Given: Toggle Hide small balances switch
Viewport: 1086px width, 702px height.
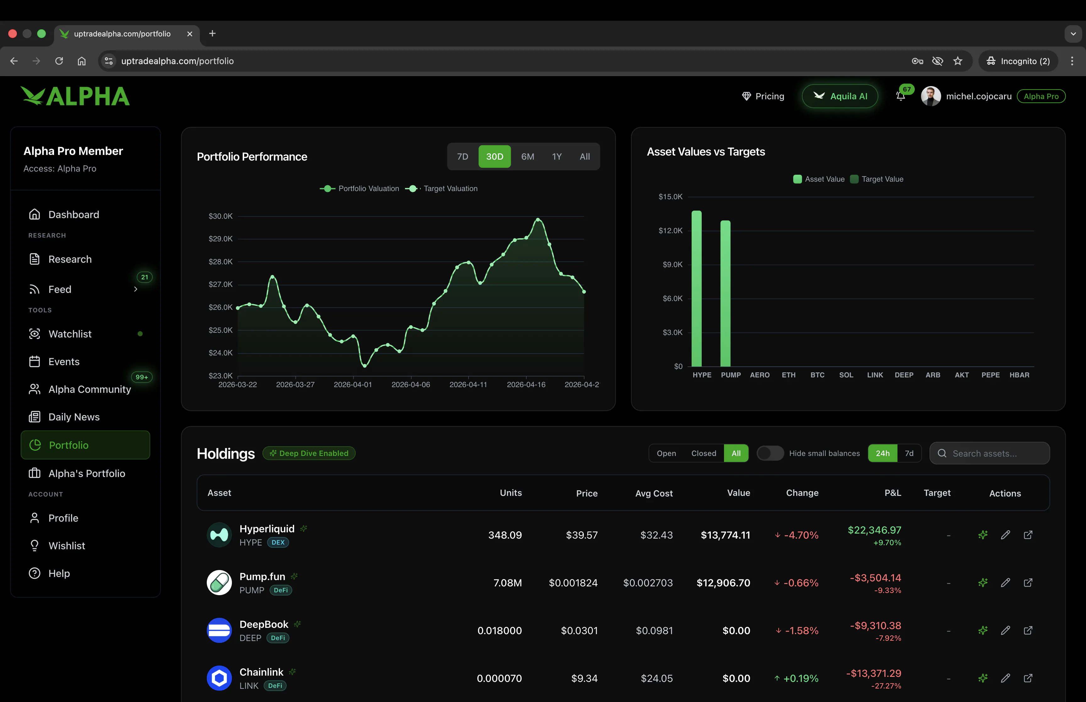Looking at the screenshot, I should click(x=770, y=453).
